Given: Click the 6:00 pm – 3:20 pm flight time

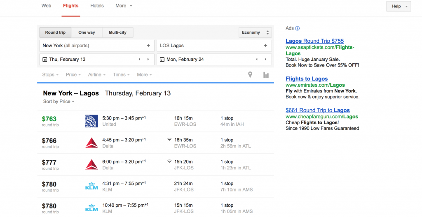Looking at the screenshot, I should pyautogui.click(x=124, y=162).
